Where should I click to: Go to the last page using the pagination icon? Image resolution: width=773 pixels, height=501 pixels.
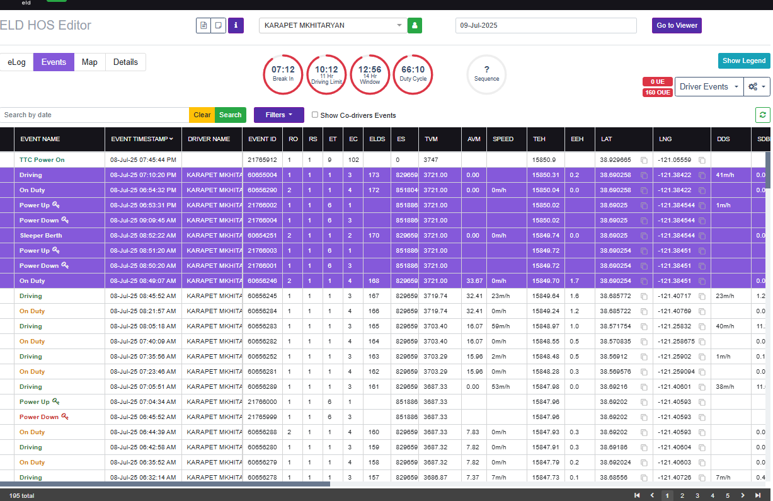[x=758, y=496]
